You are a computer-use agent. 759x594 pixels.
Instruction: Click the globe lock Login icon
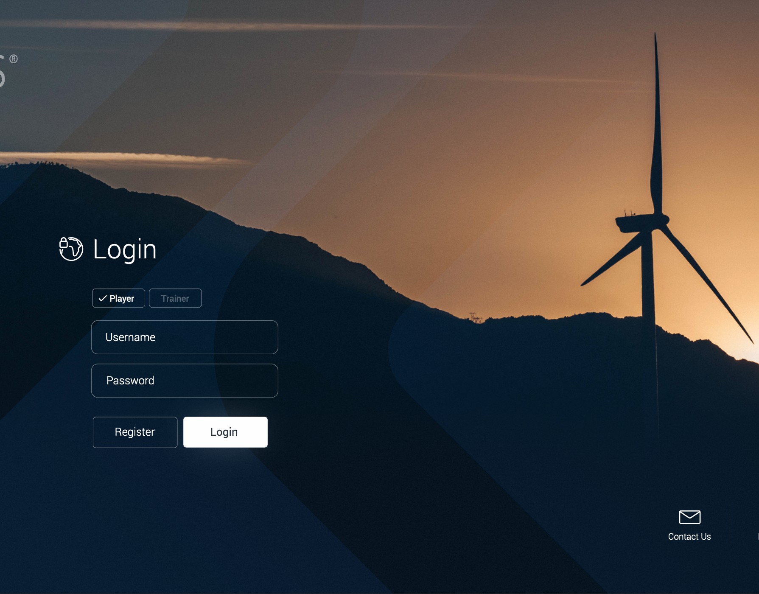(x=71, y=249)
